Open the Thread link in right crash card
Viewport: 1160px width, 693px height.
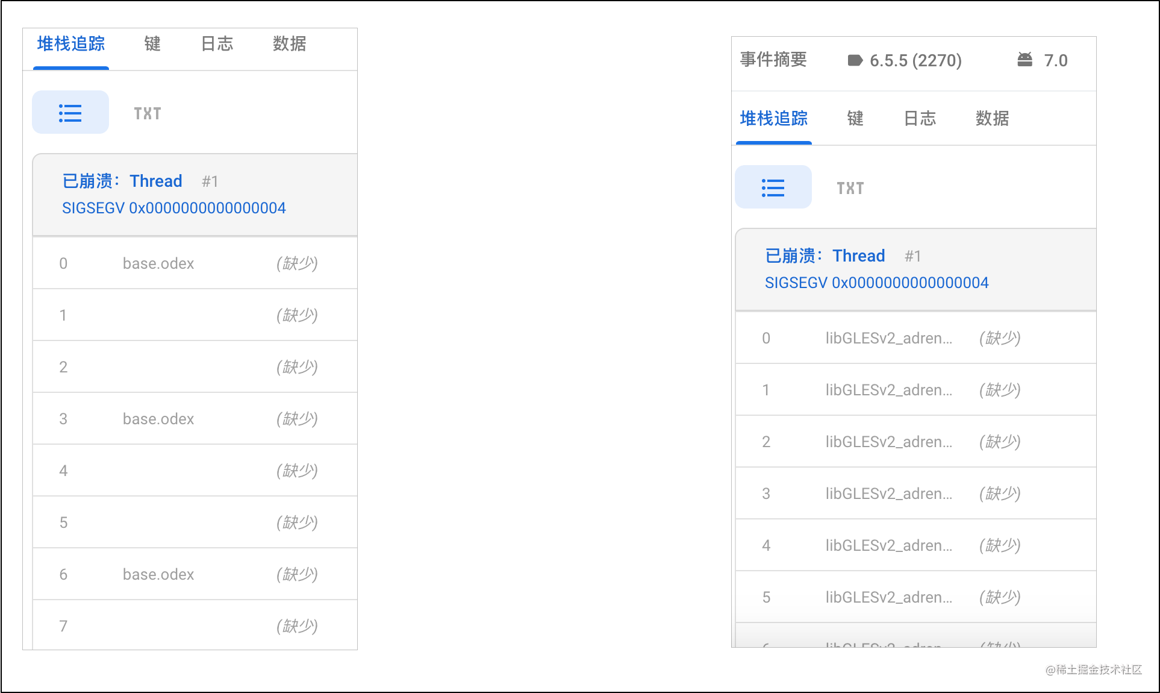(858, 256)
